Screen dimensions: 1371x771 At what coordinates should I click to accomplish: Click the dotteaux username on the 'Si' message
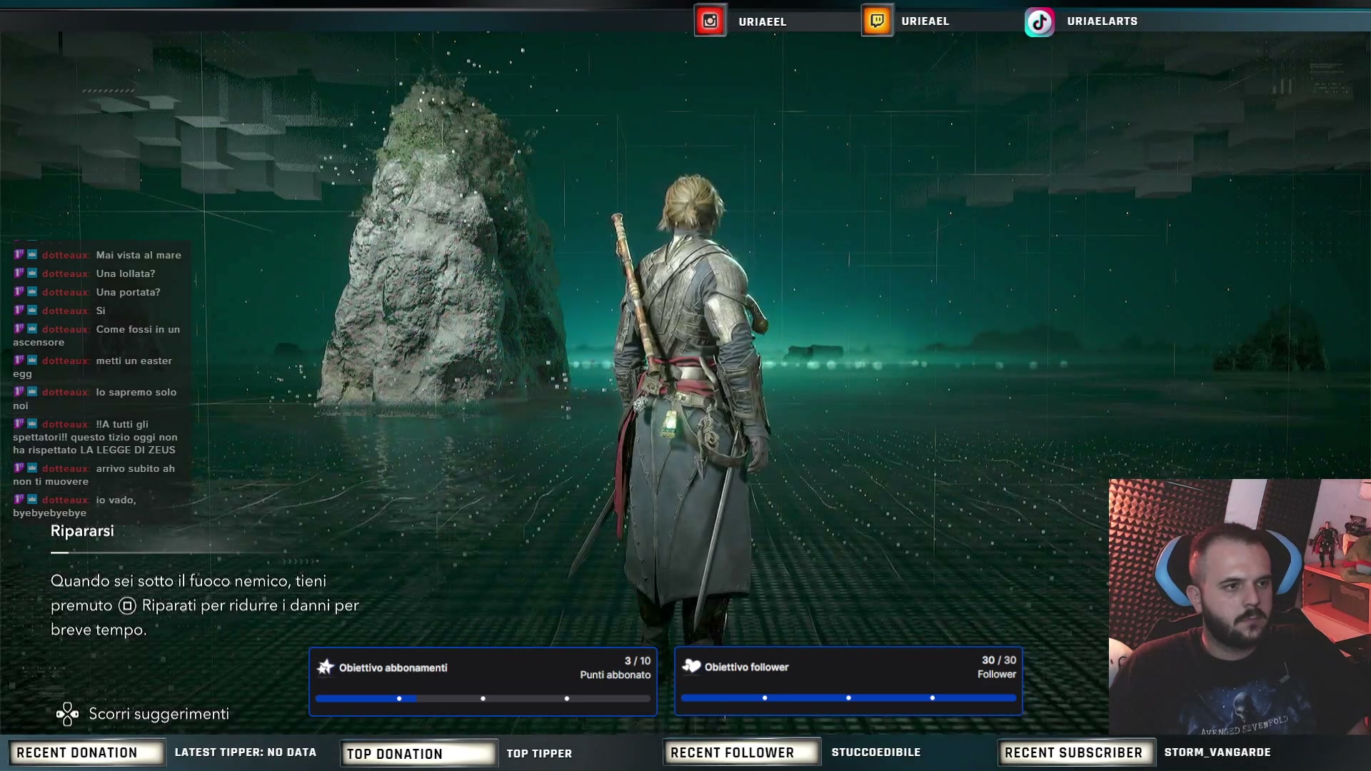[x=66, y=311]
